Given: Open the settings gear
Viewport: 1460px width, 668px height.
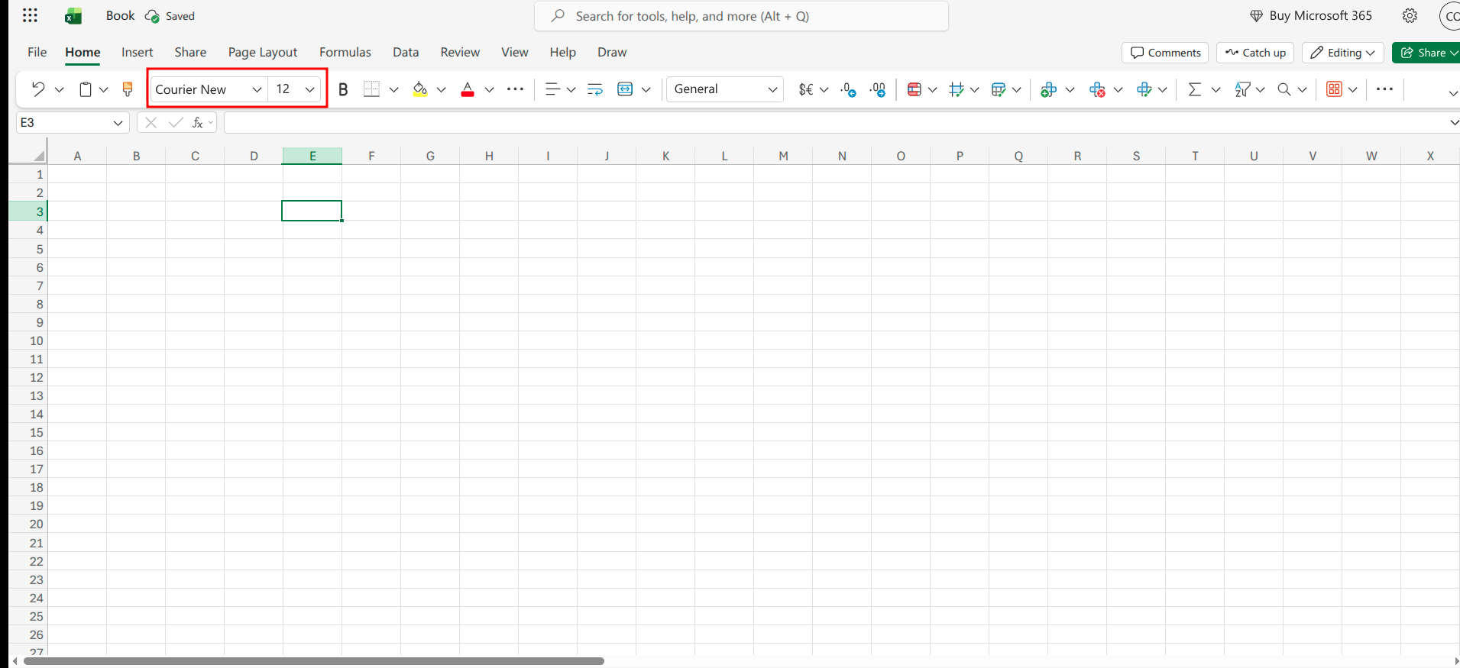Looking at the screenshot, I should click(1410, 15).
